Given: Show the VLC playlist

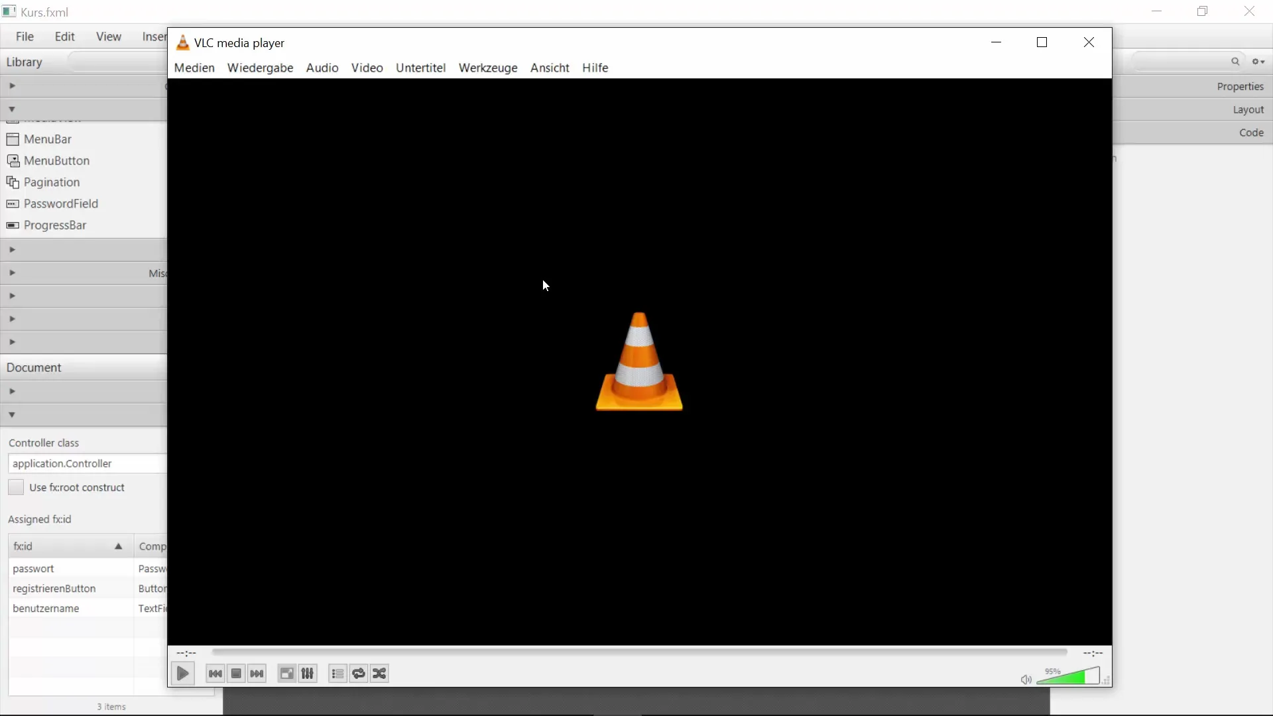Looking at the screenshot, I should tap(337, 674).
